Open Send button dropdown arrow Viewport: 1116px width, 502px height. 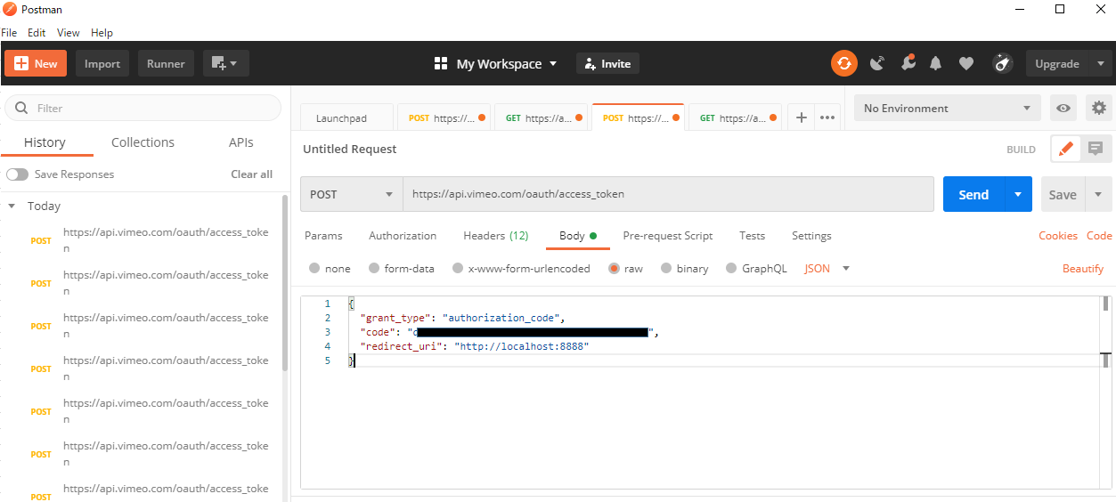(1018, 194)
